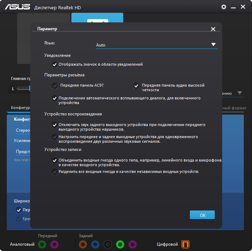This screenshot has height=251, width=252.
Task: Select rear blue audio jack
Action: [x=95, y=244]
